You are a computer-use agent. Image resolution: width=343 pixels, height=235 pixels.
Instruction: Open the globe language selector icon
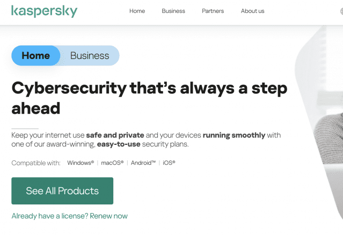(x=340, y=11)
